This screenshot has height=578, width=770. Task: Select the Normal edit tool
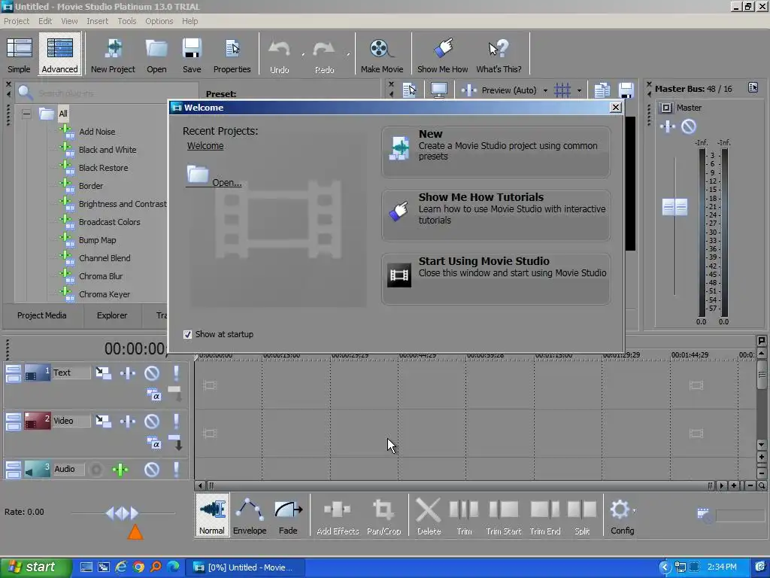(212, 515)
